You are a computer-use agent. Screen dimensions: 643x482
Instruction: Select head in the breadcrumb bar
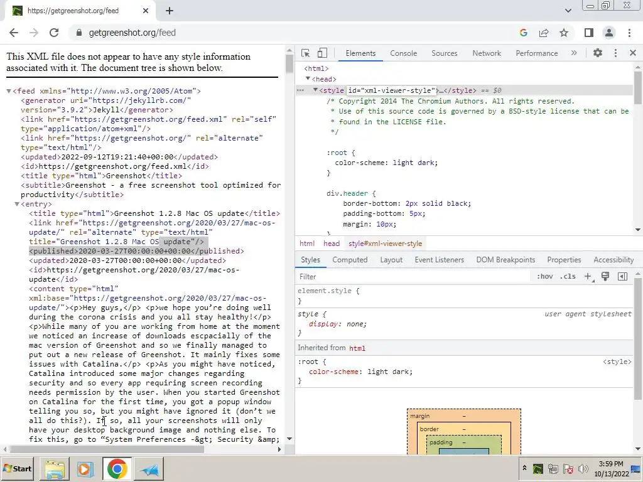point(332,244)
